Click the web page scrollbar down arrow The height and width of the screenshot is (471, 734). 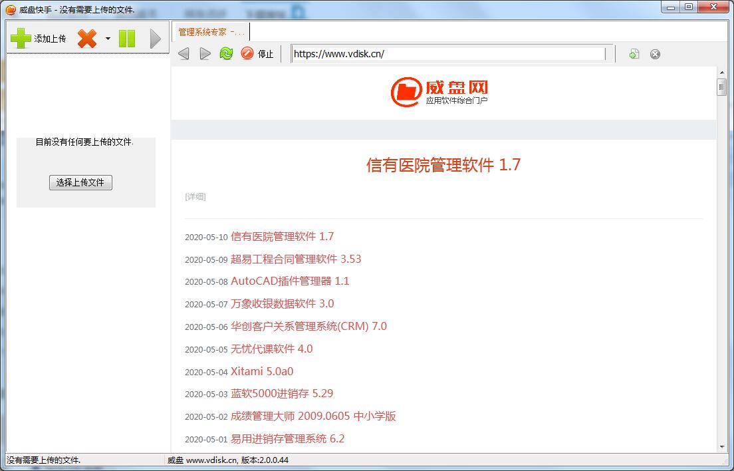pyautogui.click(x=721, y=447)
